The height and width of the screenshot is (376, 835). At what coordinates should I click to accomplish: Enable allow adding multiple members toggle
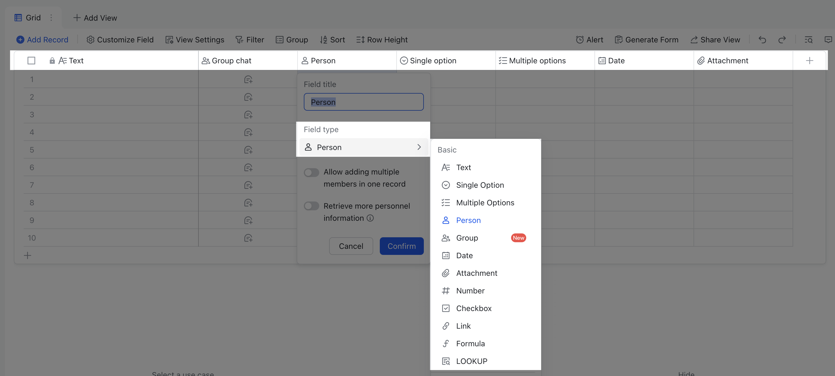coord(311,172)
